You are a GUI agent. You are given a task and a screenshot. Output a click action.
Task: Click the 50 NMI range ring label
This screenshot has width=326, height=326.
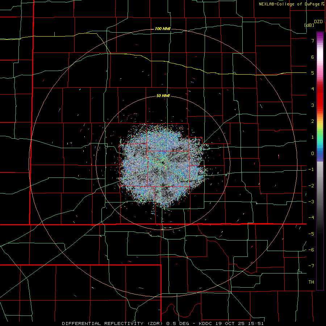click(x=163, y=96)
